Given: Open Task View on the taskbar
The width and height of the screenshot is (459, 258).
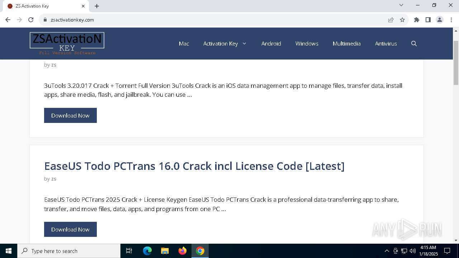Looking at the screenshot, I should click(129, 251).
